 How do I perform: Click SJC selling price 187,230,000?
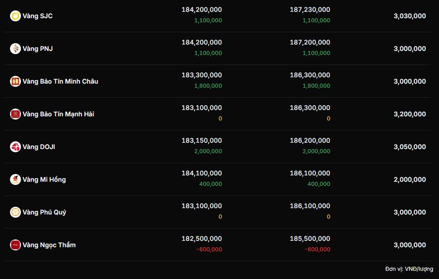[310, 10]
